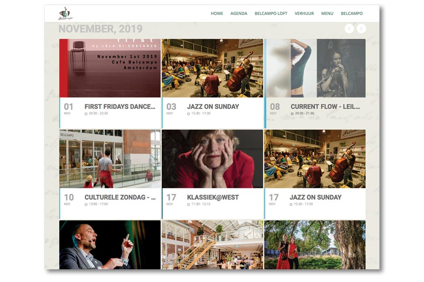Open the Belcampo Loft menu item
This screenshot has width=424, height=282.
tap(271, 13)
